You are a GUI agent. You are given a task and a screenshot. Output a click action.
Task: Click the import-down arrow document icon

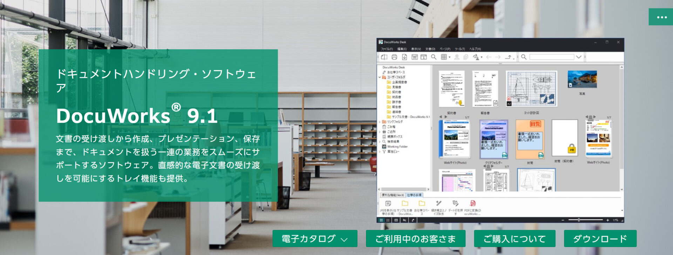click(x=404, y=57)
